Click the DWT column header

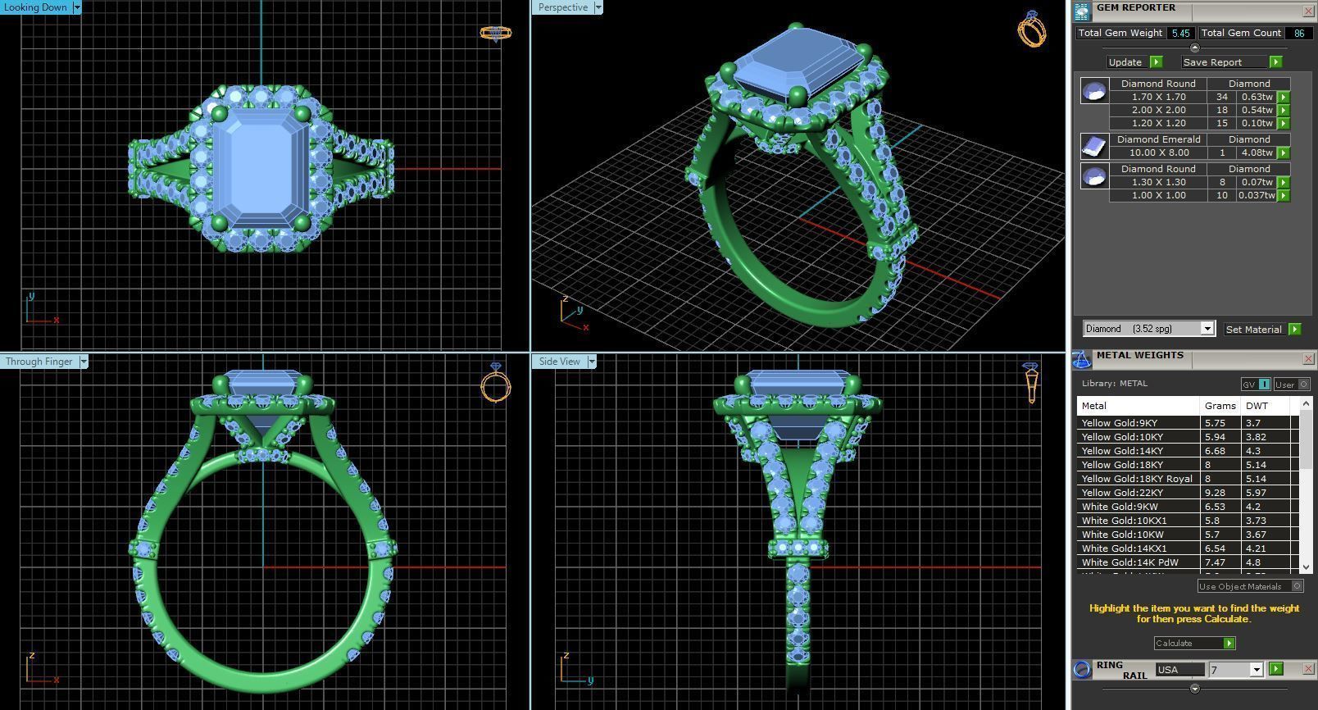[1266, 406]
